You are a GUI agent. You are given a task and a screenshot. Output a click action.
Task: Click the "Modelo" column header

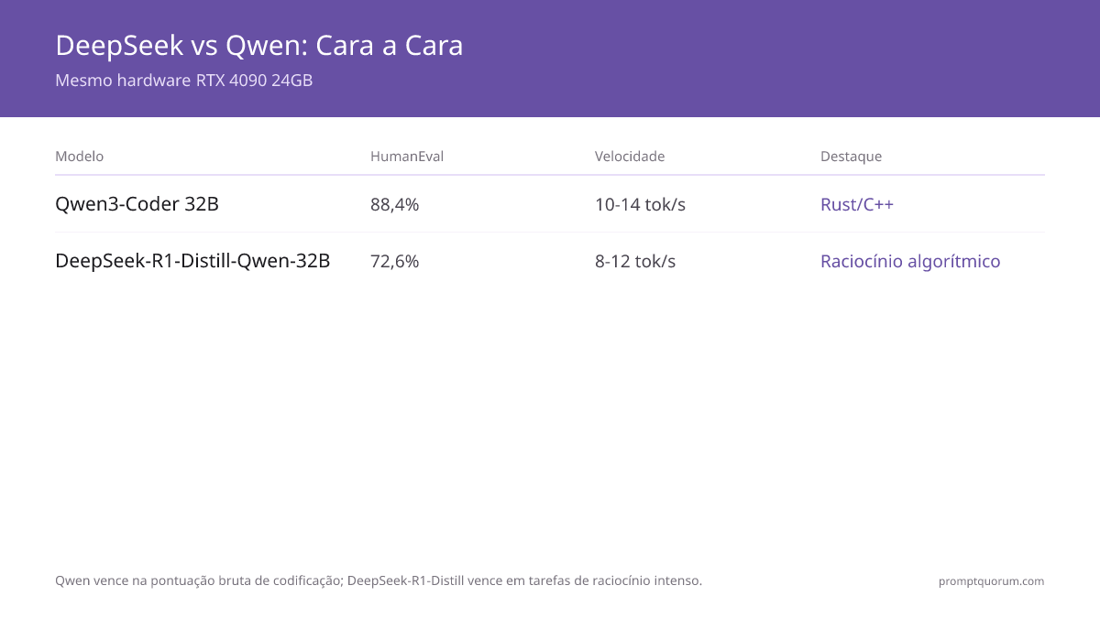click(80, 157)
